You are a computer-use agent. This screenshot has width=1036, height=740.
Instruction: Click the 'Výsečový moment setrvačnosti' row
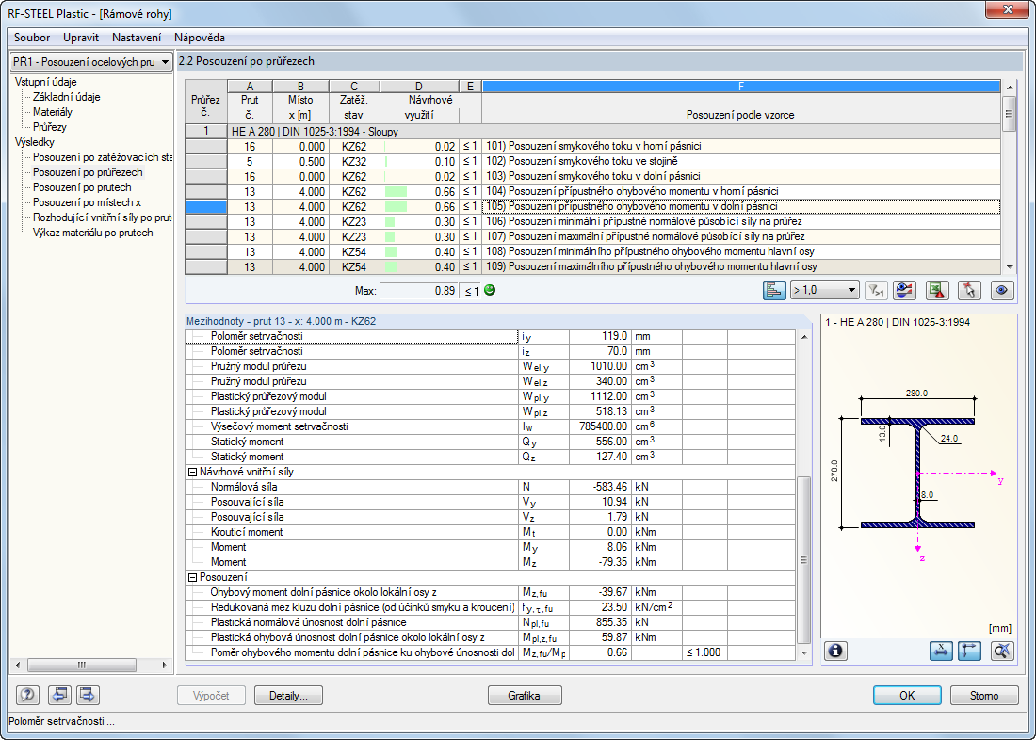[x=491, y=426]
